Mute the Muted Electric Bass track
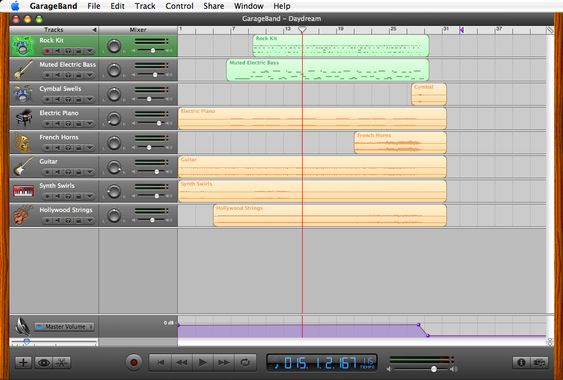563x380 pixels. (x=58, y=75)
